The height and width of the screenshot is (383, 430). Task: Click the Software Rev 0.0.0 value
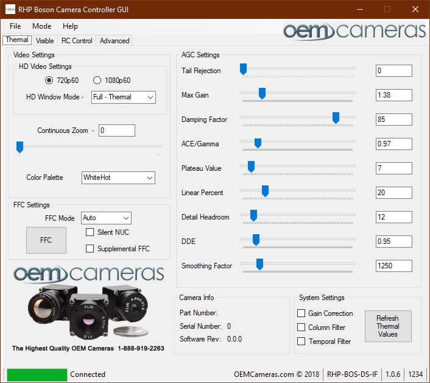coord(234,339)
